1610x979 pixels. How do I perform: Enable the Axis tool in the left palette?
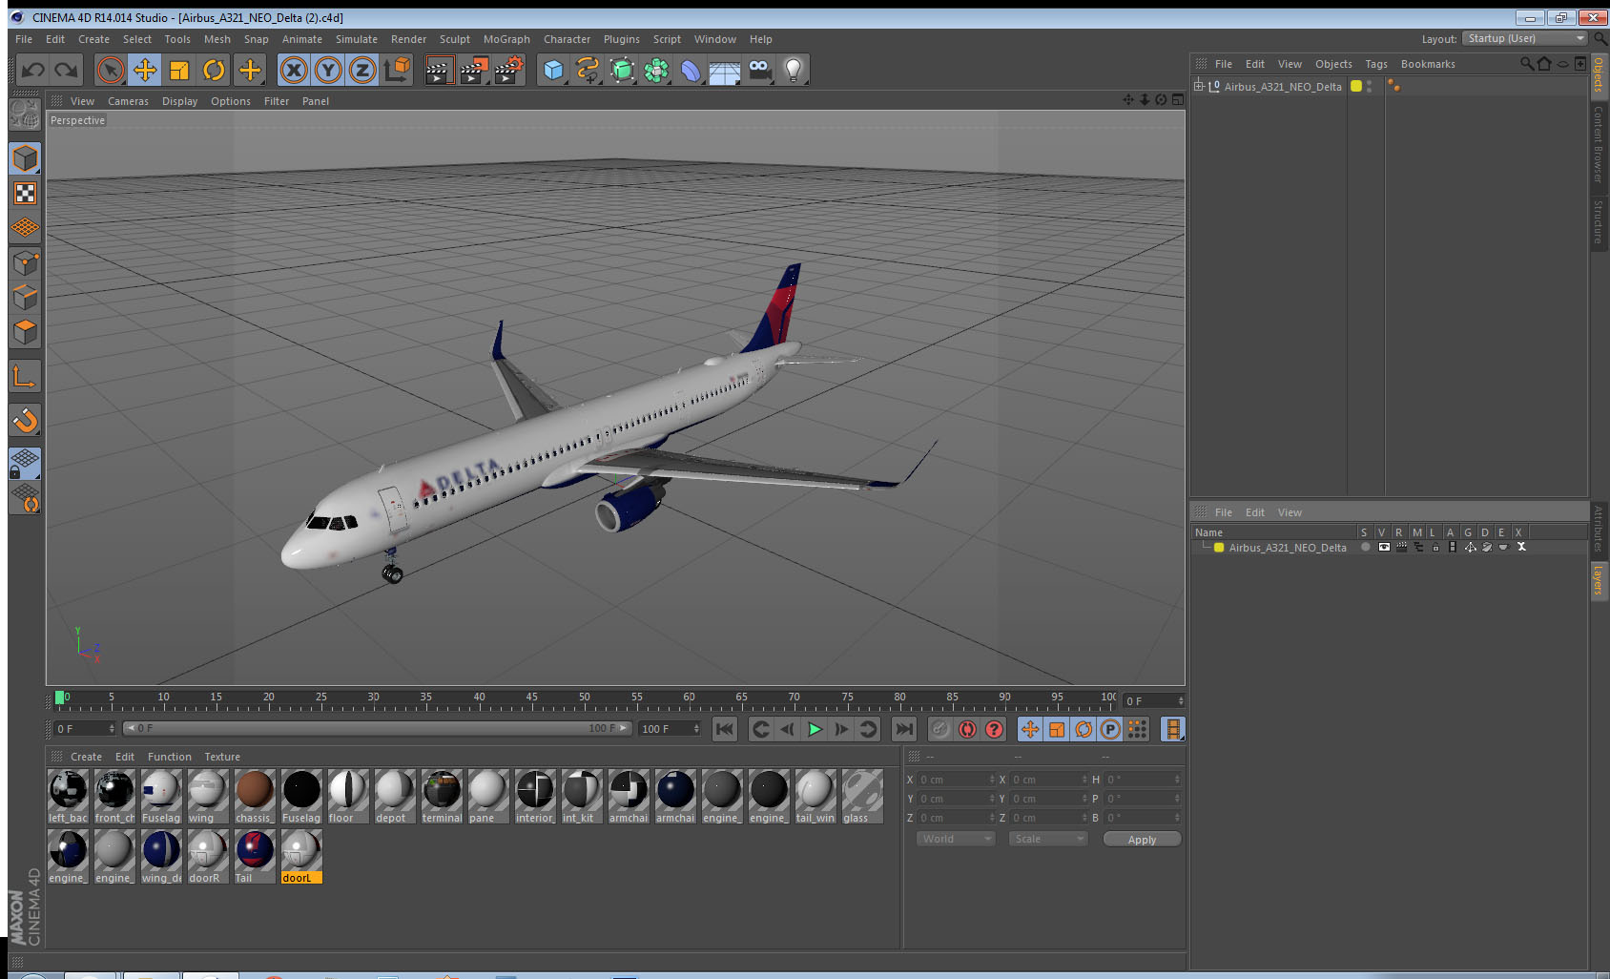coord(25,377)
